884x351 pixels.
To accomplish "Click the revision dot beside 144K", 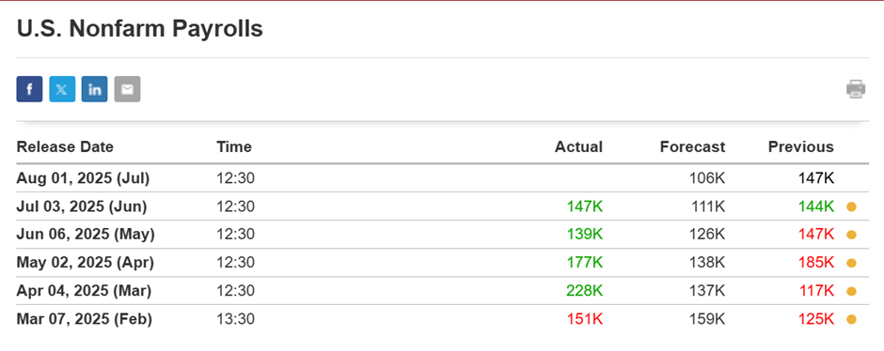I will point(851,207).
